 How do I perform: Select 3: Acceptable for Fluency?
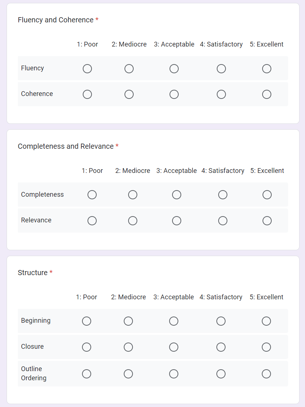click(x=174, y=69)
